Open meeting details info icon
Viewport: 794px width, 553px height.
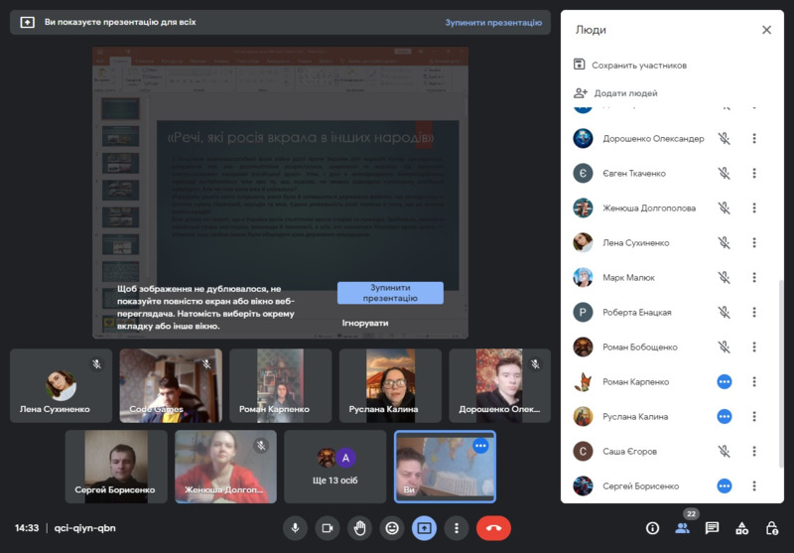coord(652,528)
